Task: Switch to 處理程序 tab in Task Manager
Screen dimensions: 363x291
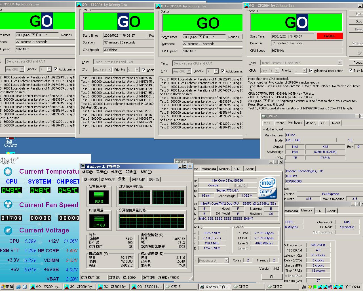Action: click(108, 179)
